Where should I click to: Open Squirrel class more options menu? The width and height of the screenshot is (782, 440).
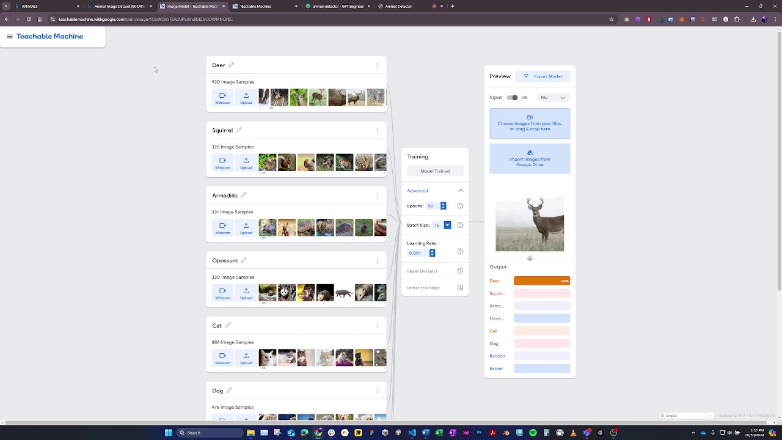tap(377, 130)
